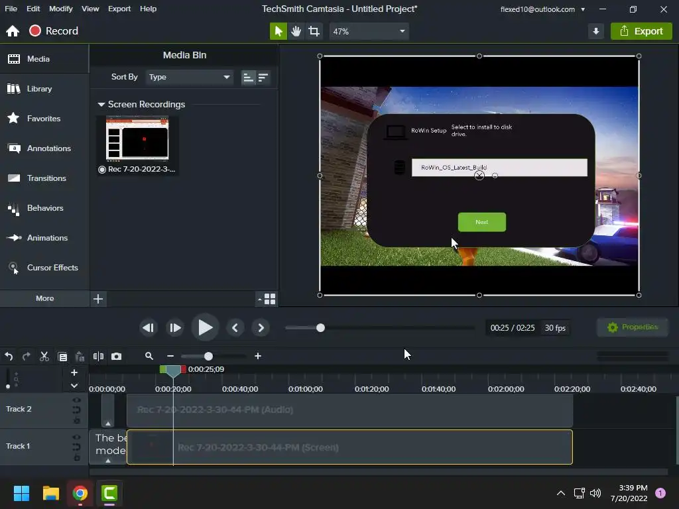Toggle Track 2 visibility eye icon
Image resolution: width=679 pixels, height=509 pixels.
tap(77, 400)
